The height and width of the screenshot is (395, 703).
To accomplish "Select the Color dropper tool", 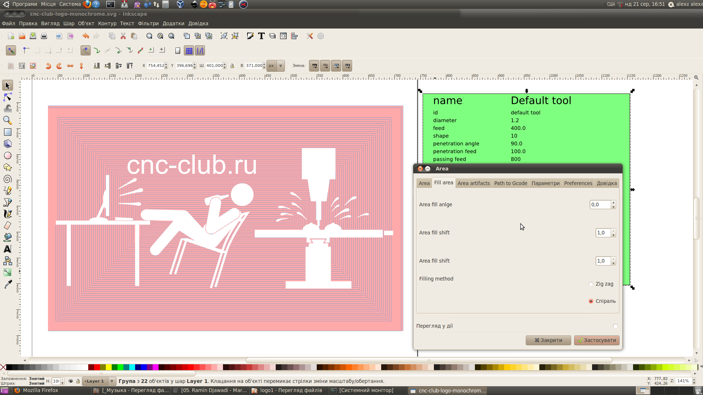I will (x=7, y=284).
